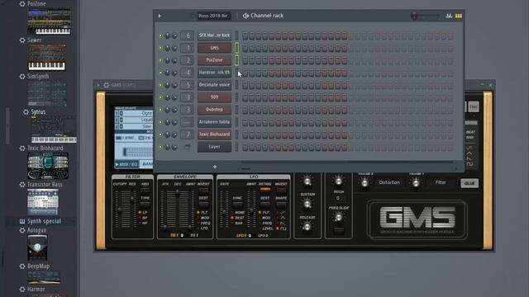Select LP filter type in GMS
Viewport: 529px width, 297px height.
(x=143, y=213)
